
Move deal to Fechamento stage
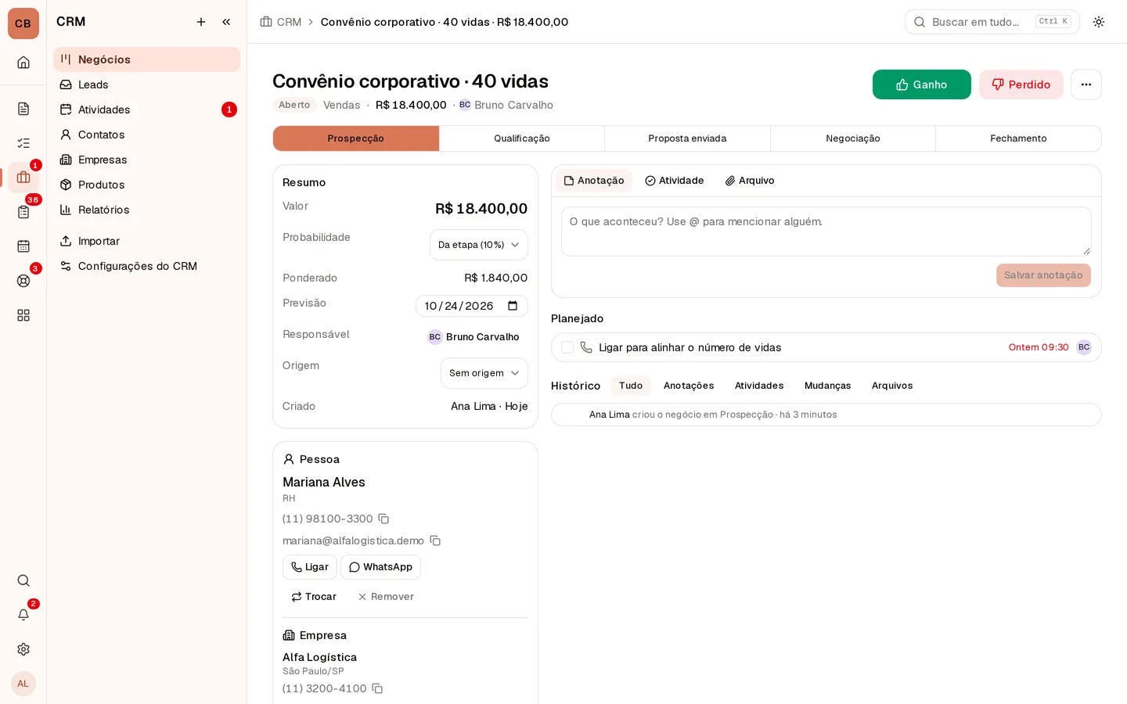[x=1018, y=138]
